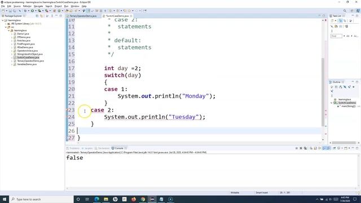Click Windows taskbar search box
This screenshot has height=203, width=361.
click(x=41, y=199)
